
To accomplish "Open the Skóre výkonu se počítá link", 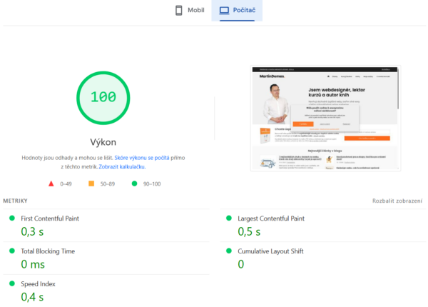I will [142, 158].
